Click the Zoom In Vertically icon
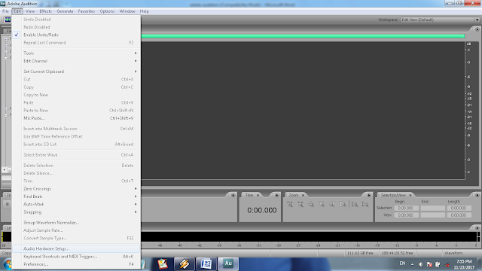Screen dimensions: 482x271 (x=355, y=204)
